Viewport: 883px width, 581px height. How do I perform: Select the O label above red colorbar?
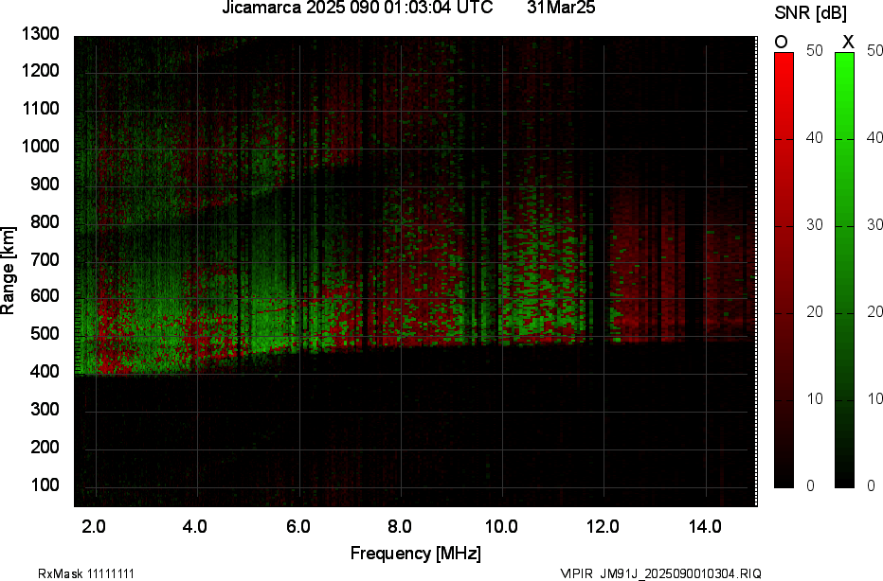pos(782,42)
